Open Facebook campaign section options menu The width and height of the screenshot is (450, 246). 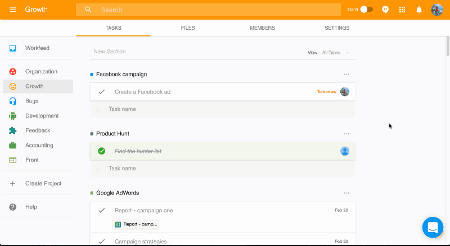tap(346, 75)
